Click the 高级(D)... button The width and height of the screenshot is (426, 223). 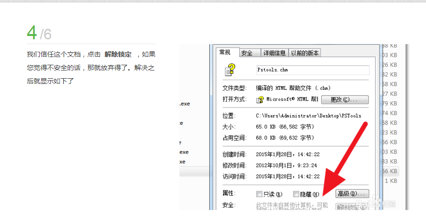(x=352, y=194)
